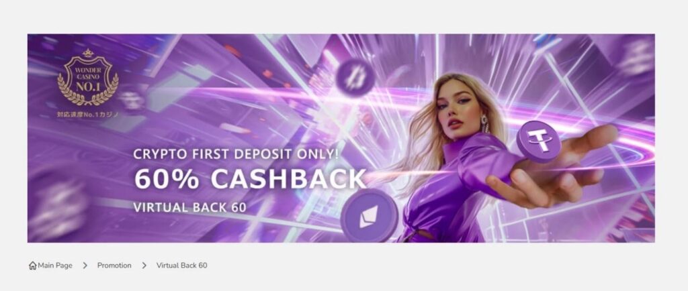Open the Main Page breadcrumb link

[55, 266]
